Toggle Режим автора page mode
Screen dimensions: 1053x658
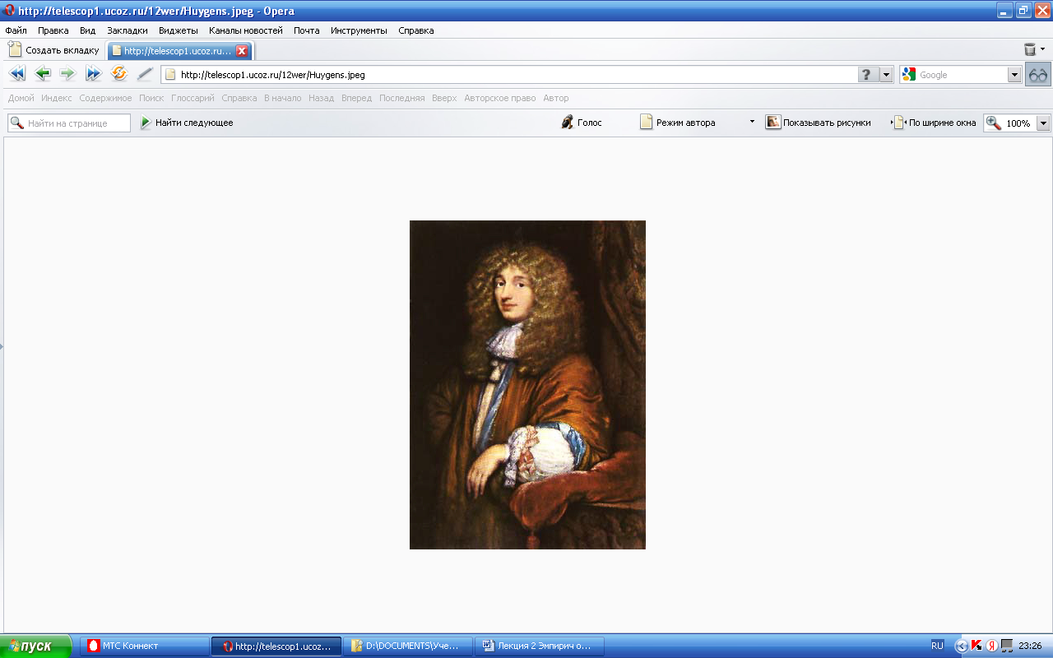click(x=678, y=123)
